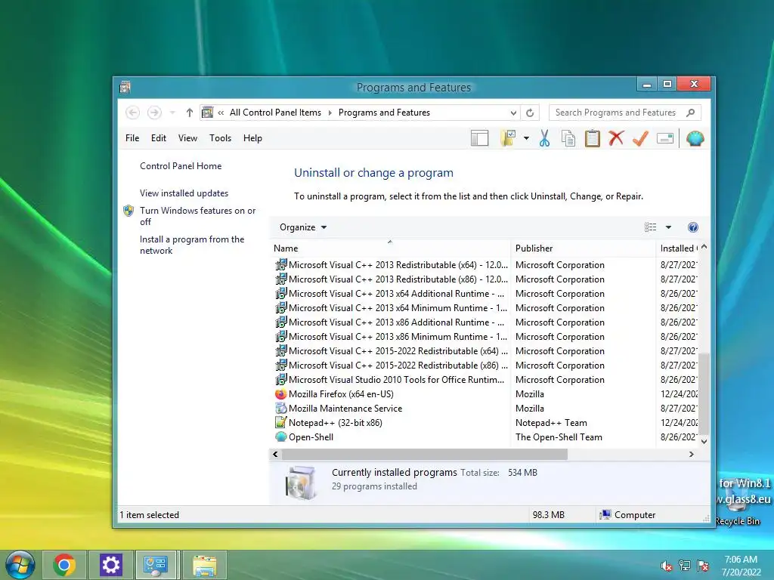Screen dimensions: 774x580
Task: Toggle the navigation pane layout icon
Action: pos(479,139)
